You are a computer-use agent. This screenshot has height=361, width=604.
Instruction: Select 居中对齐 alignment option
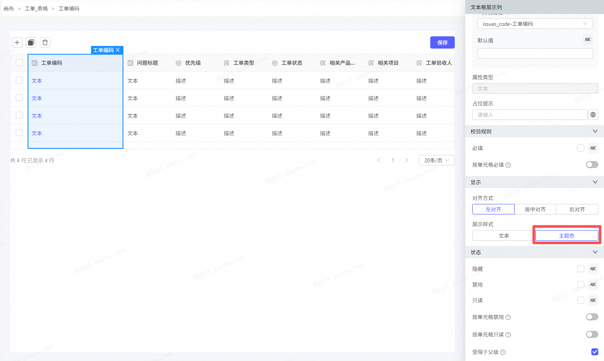click(x=535, y=210)
